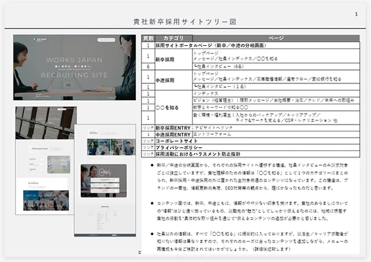Click the business photo collage in left screenshot

pyautogui.click(x=46, y=200)
